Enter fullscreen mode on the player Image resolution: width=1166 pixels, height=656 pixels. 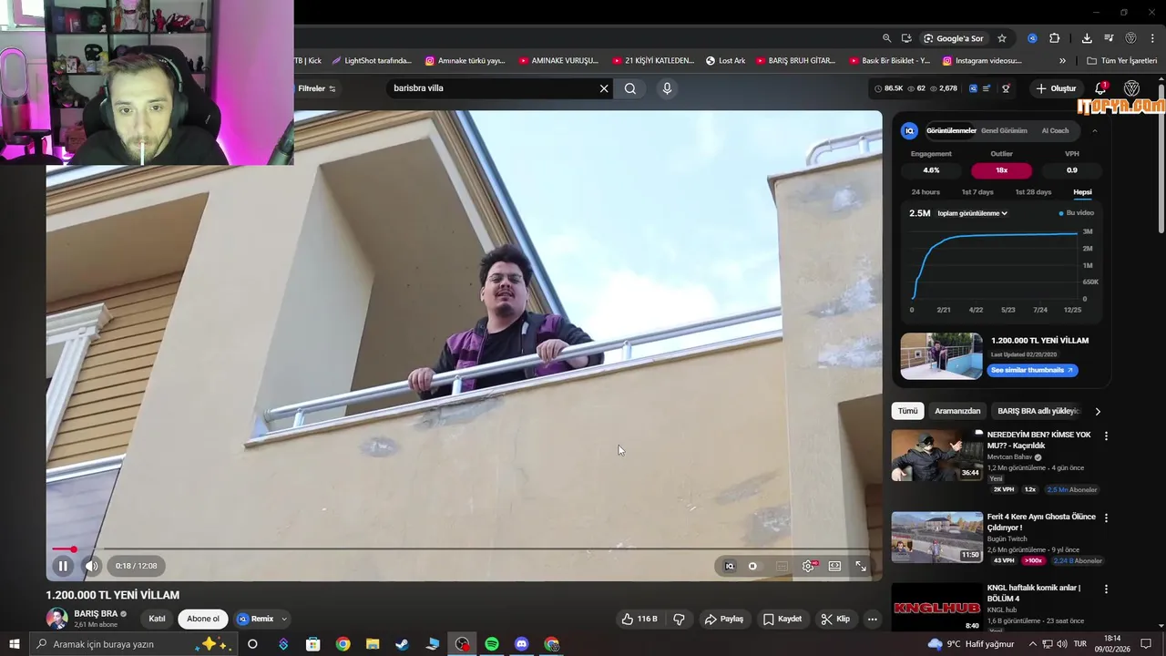point(861,566)
